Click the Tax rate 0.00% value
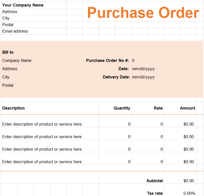Image resolution: width=204 pixels, height=196 pixels. 189,193
